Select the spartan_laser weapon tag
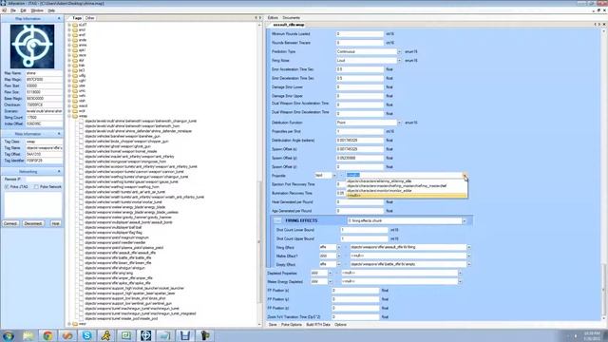This screenshot has width=608, height=342. 130,294
